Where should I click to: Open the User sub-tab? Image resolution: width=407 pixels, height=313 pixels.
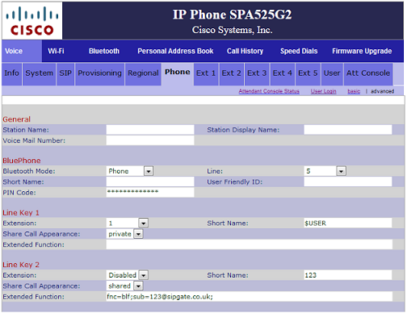point(332,74)
